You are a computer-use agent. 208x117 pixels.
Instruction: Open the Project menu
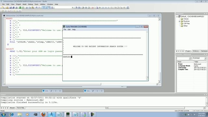19,4
